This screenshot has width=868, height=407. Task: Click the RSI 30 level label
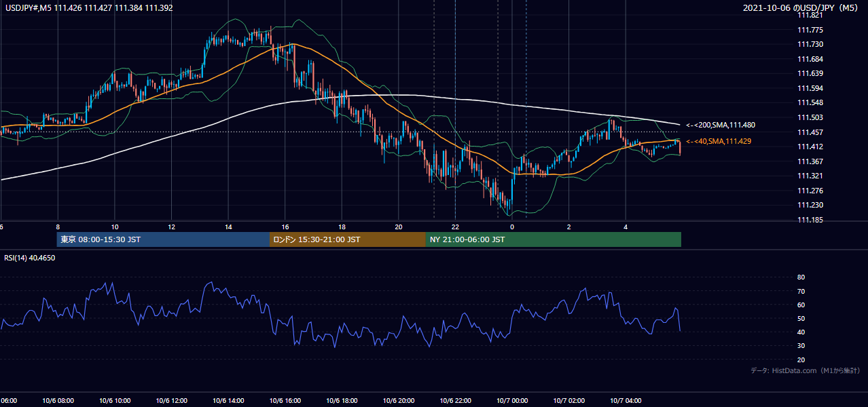801,346
